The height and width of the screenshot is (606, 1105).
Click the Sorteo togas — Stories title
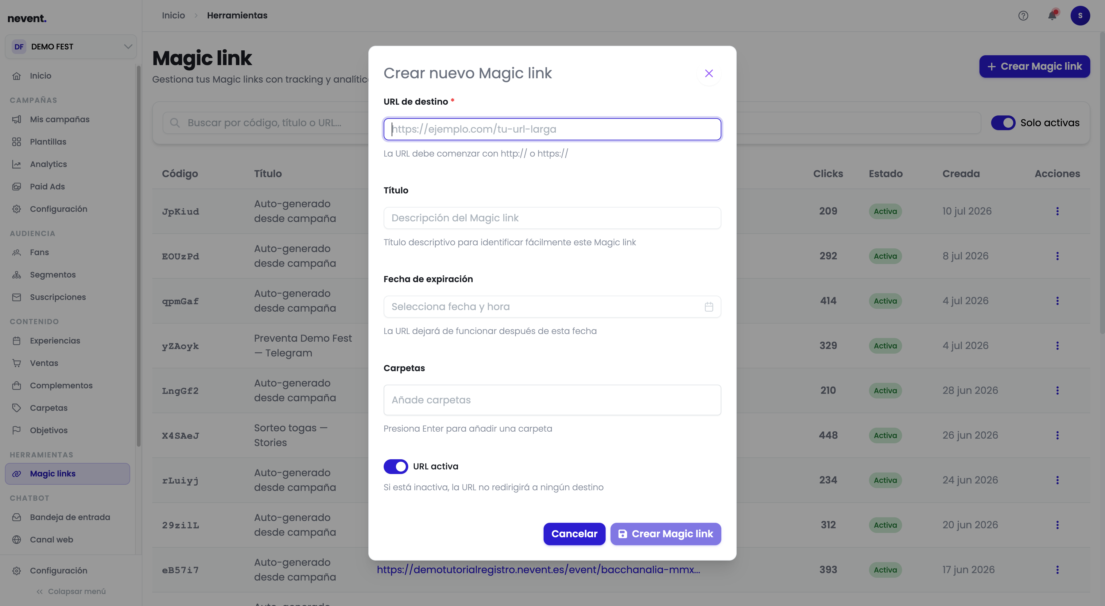(290, 435)
